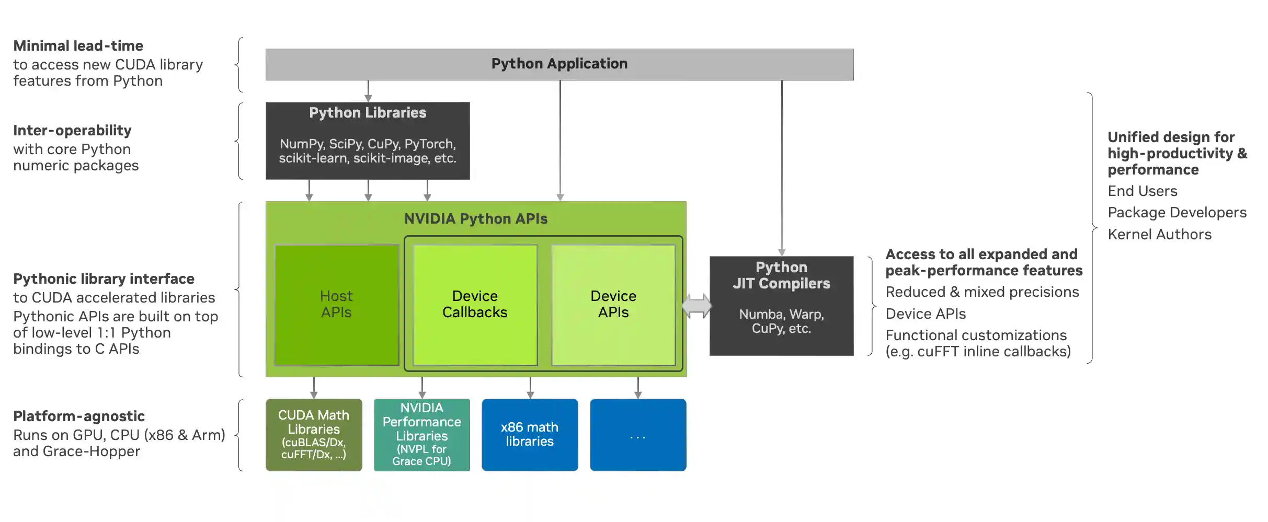This screenshot has width=1268, height=522.
Task: Select the Platform-agnostic heading
Action: click(79, 416)
